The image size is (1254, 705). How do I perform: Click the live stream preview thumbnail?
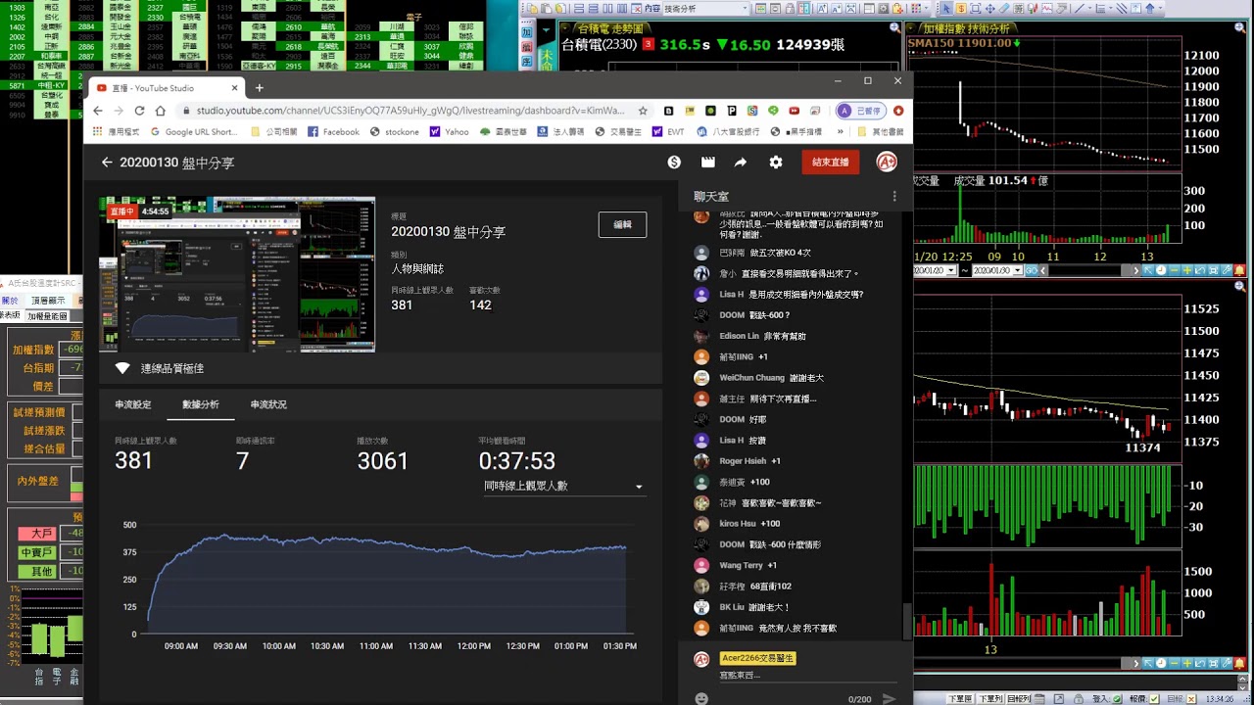pyautogui.click(x=237, y=274)
